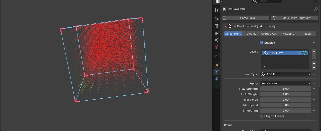Click the Field Weight 1.00 value field

[x=286, y=94]
